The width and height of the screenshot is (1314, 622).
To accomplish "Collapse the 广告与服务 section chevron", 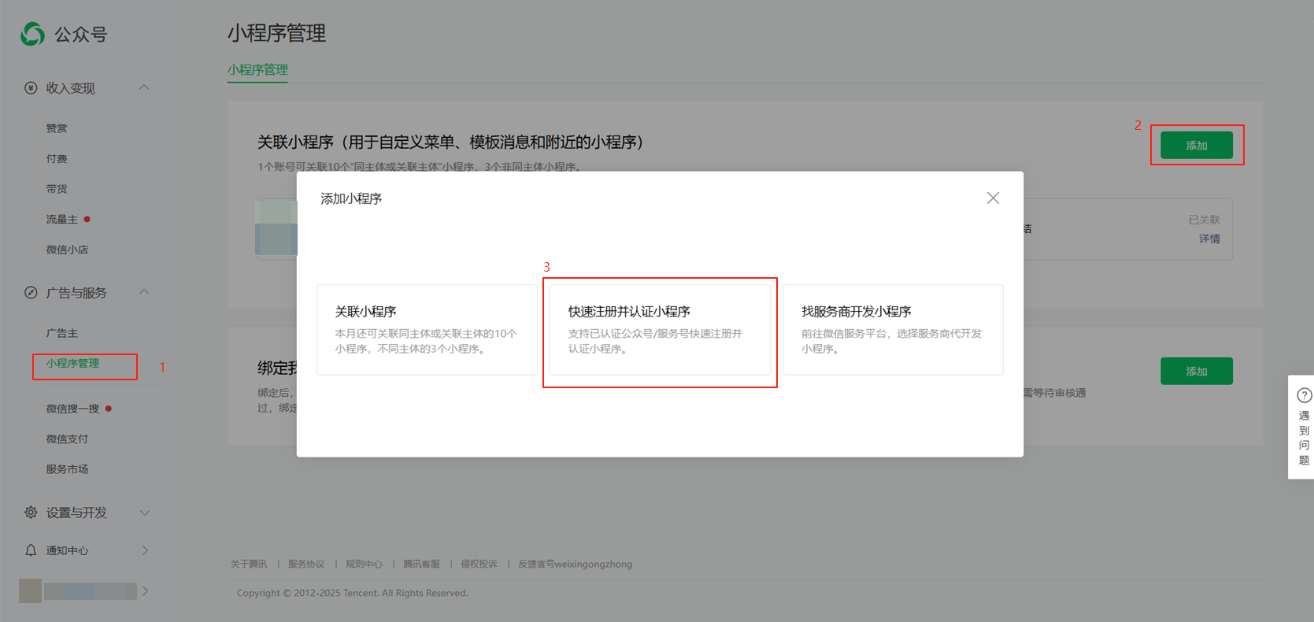I will point(144,292).
